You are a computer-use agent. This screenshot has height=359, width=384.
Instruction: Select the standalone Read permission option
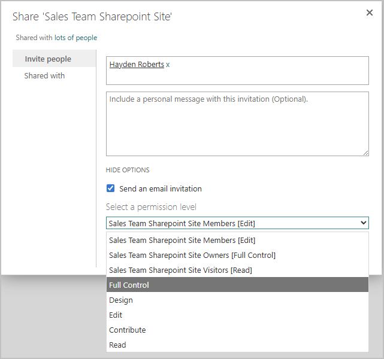[x=117, y=345]
